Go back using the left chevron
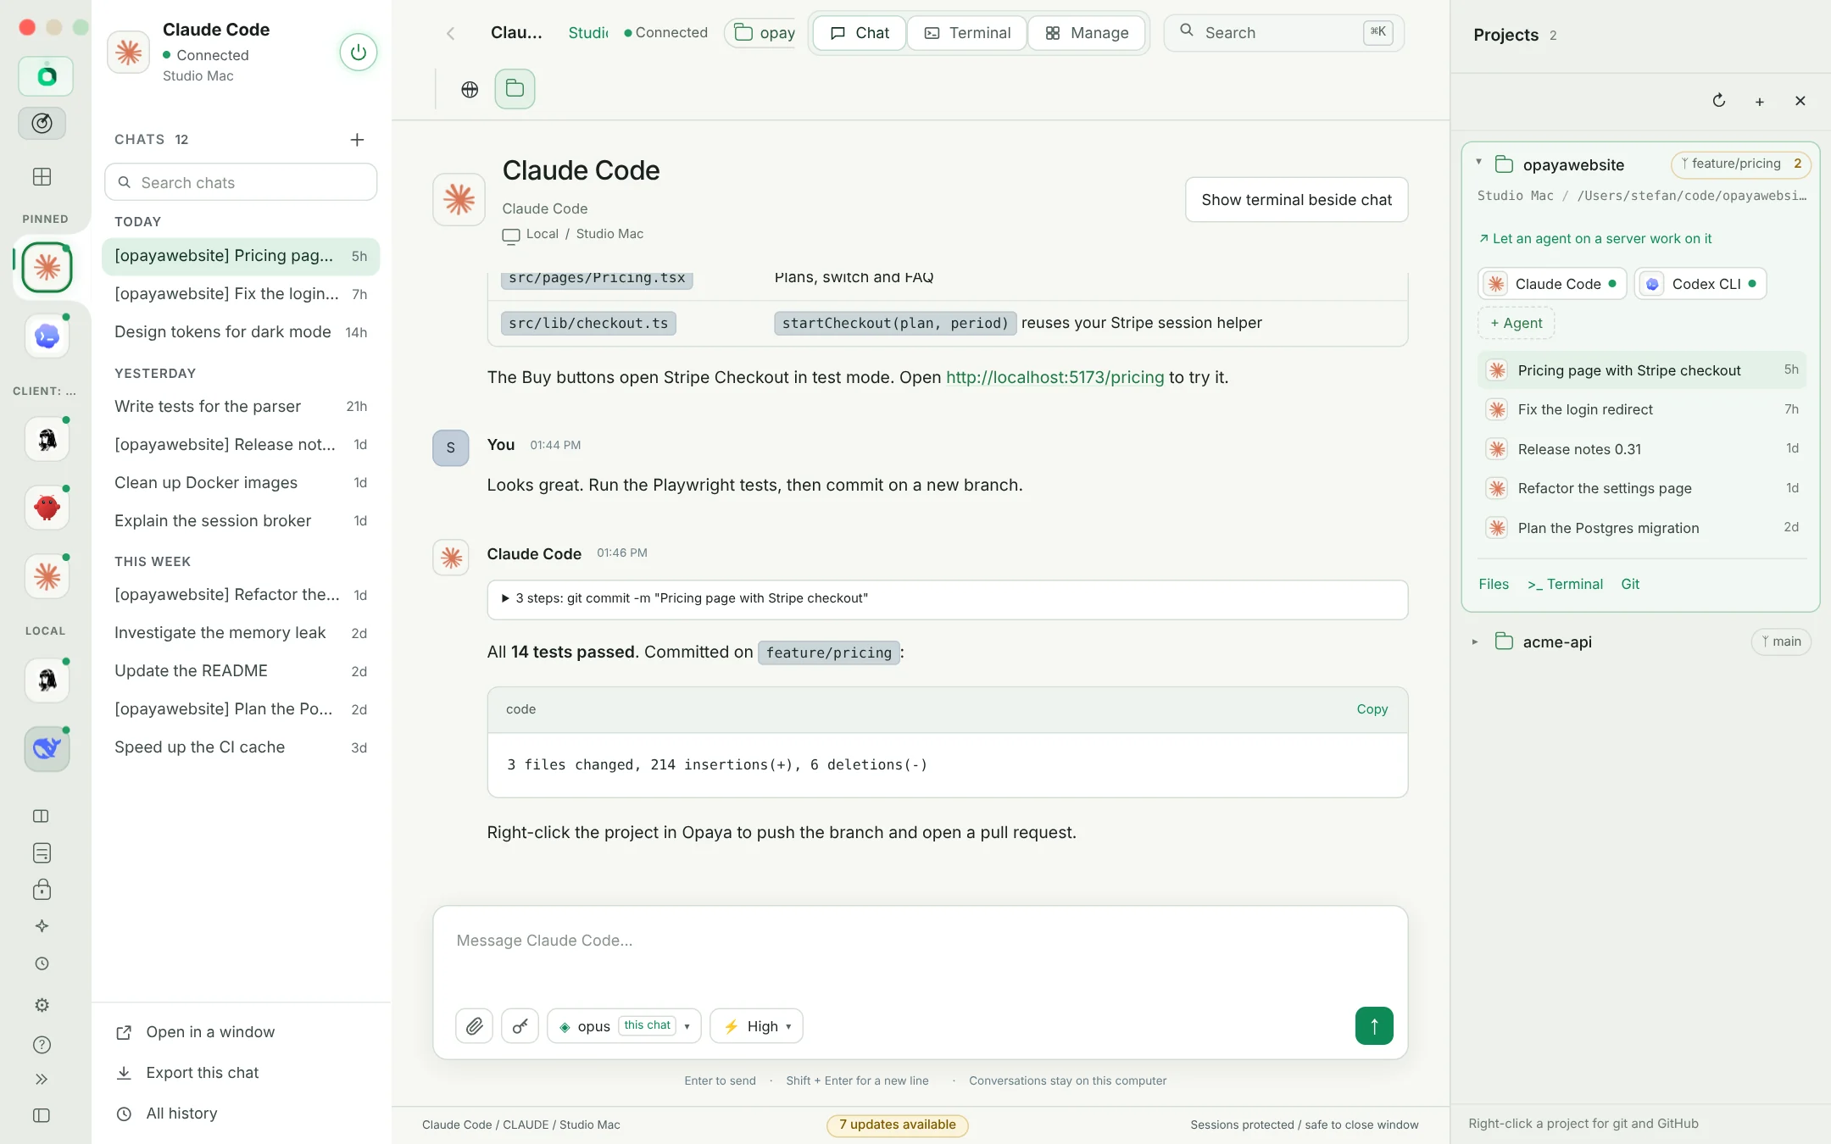The height and width of the screenshot is (1144, 1831). click(x=450, y=33)
